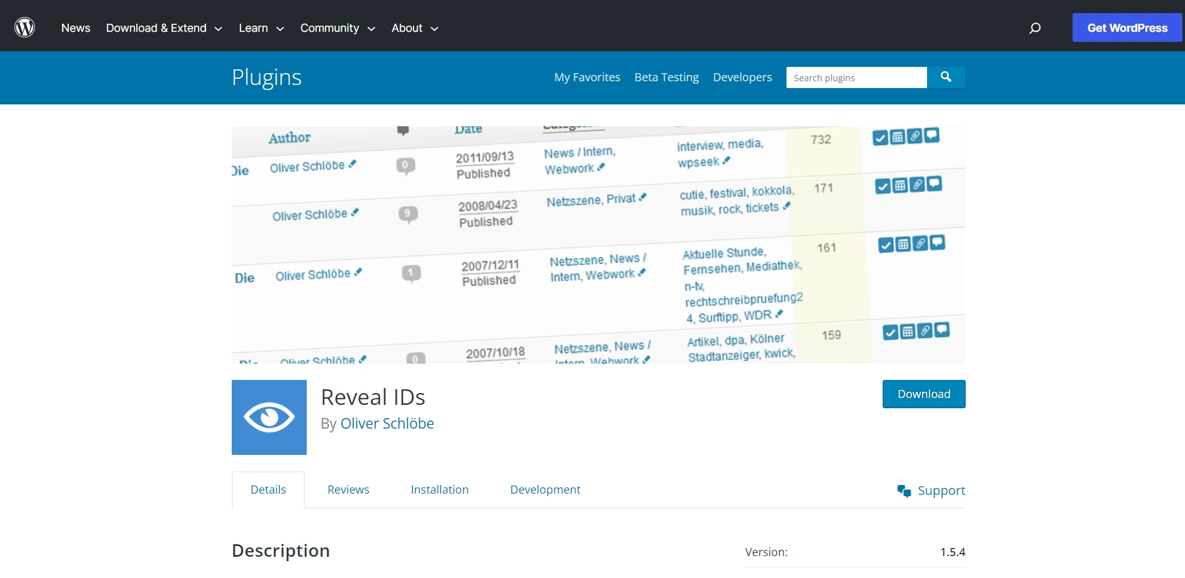Select the Details tab
1185x578 pixels.
[x=268, y=490]
